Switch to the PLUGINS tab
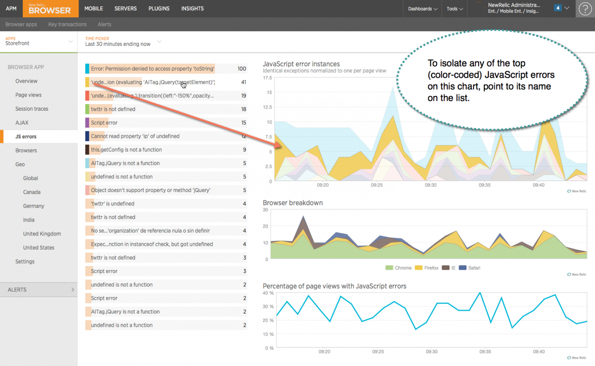 click(x=159, y=8)
